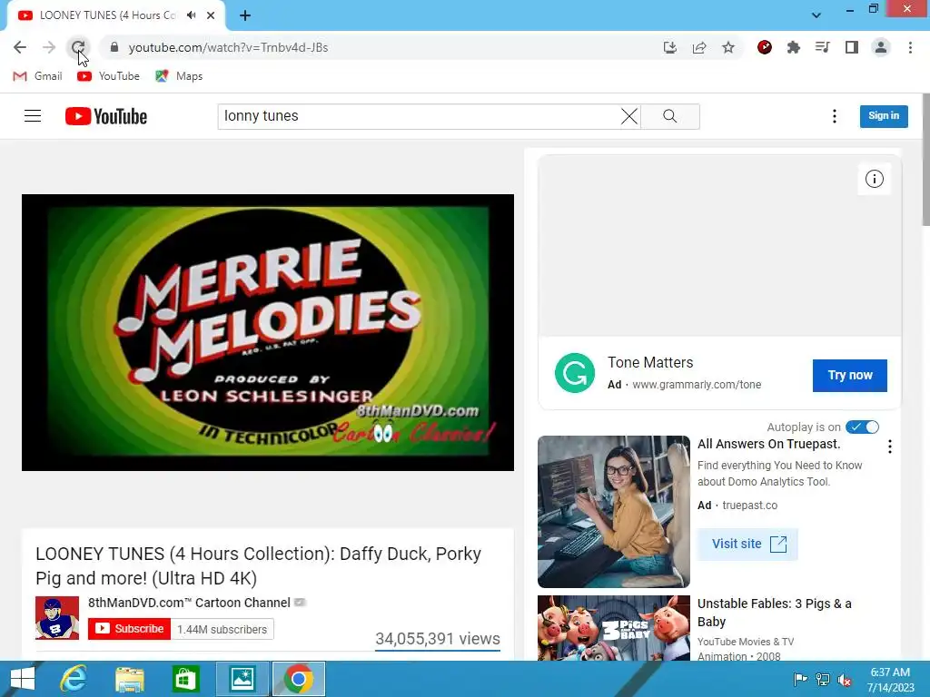Click the YouTube logo to go home
930x697 pixels.
pos(106,116)
